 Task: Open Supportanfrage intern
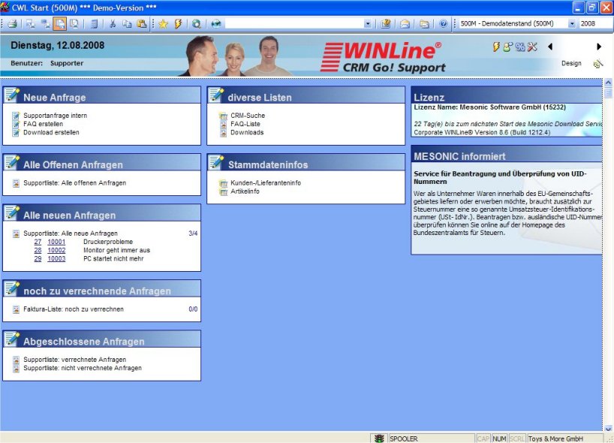56,116
